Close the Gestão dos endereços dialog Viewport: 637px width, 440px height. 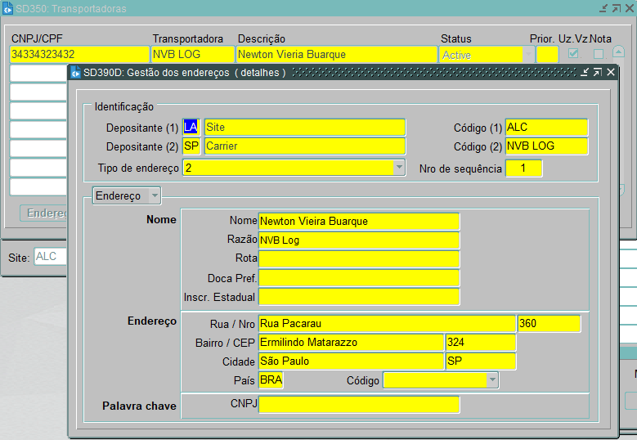point(610,72)
